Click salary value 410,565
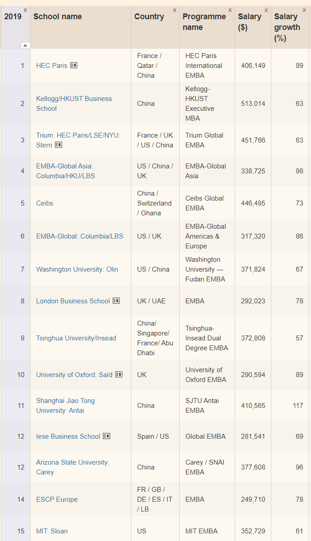311x541 pixels. pyautogui.click(x=253, y=405)
